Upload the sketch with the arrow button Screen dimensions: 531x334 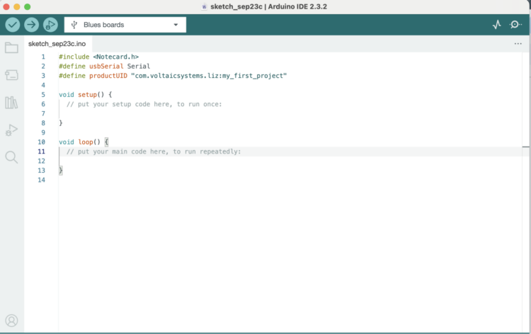tap(31, 25)
